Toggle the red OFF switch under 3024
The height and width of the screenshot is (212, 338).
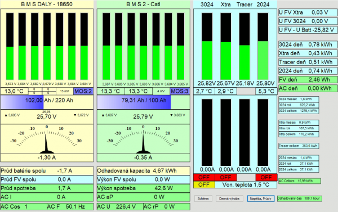(204, 177)
